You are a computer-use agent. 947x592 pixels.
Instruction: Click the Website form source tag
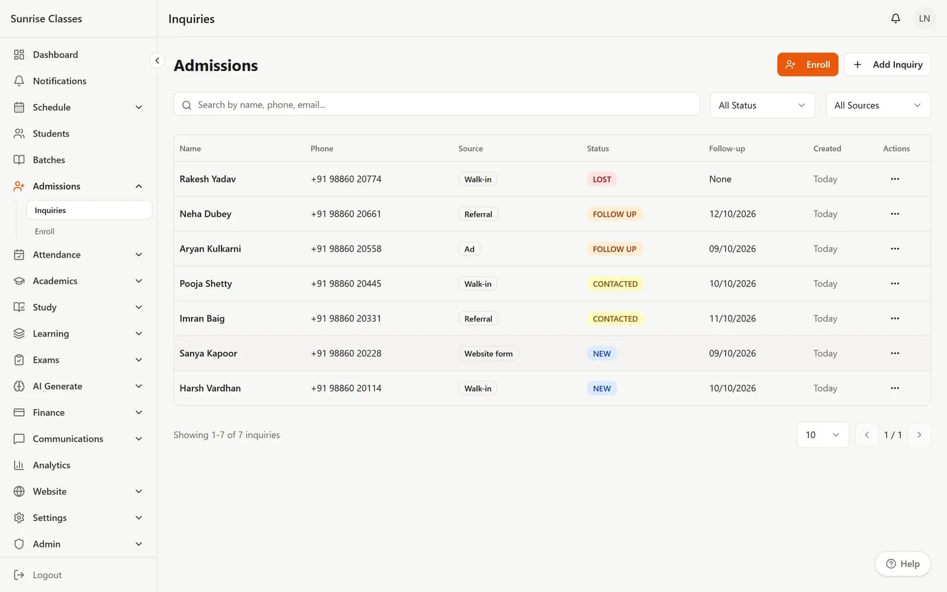click(488, 353)
